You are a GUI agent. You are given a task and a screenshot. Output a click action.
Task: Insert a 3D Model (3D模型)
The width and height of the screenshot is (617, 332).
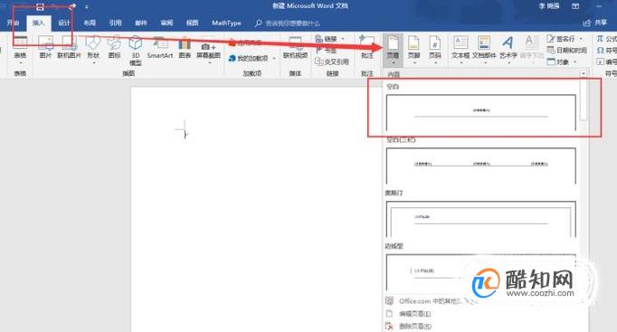[x=136, y=51]
